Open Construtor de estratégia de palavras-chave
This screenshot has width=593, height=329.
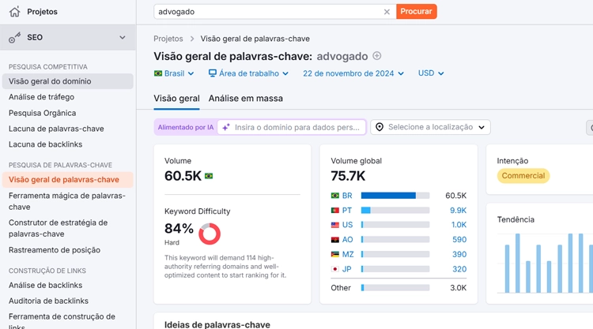click(x=59, y=228)
